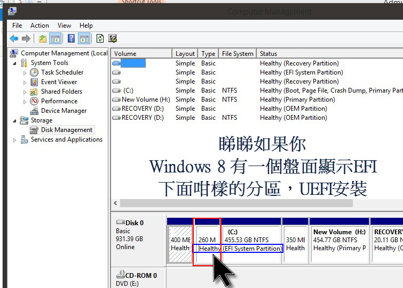The width and height of the screenshot is (403, 288).
Task: Expand the Performance node
Action: coord(25,102)
